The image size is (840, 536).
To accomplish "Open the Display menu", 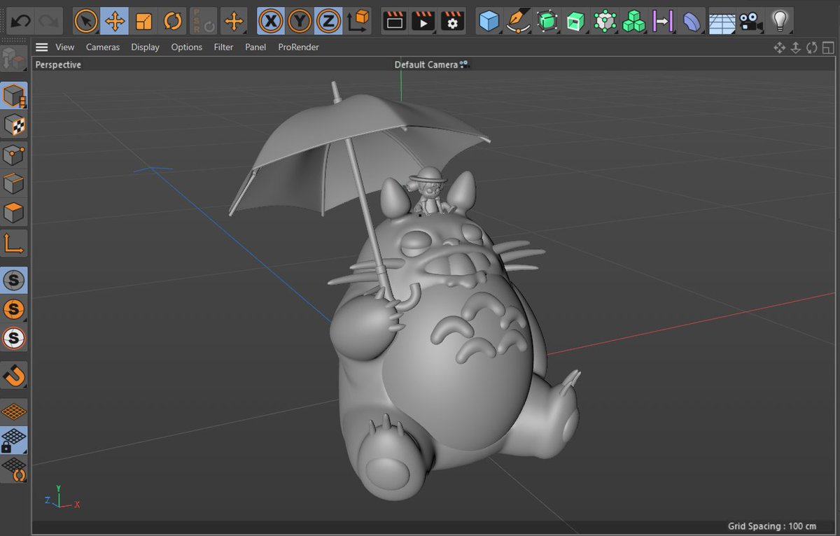I will click(x=145, y=47).
